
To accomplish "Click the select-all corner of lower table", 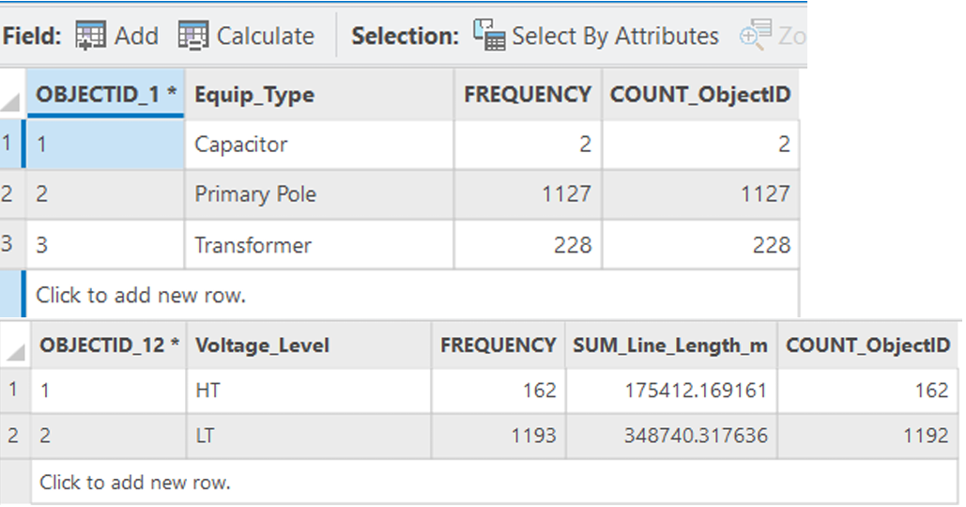I will 15,345.
